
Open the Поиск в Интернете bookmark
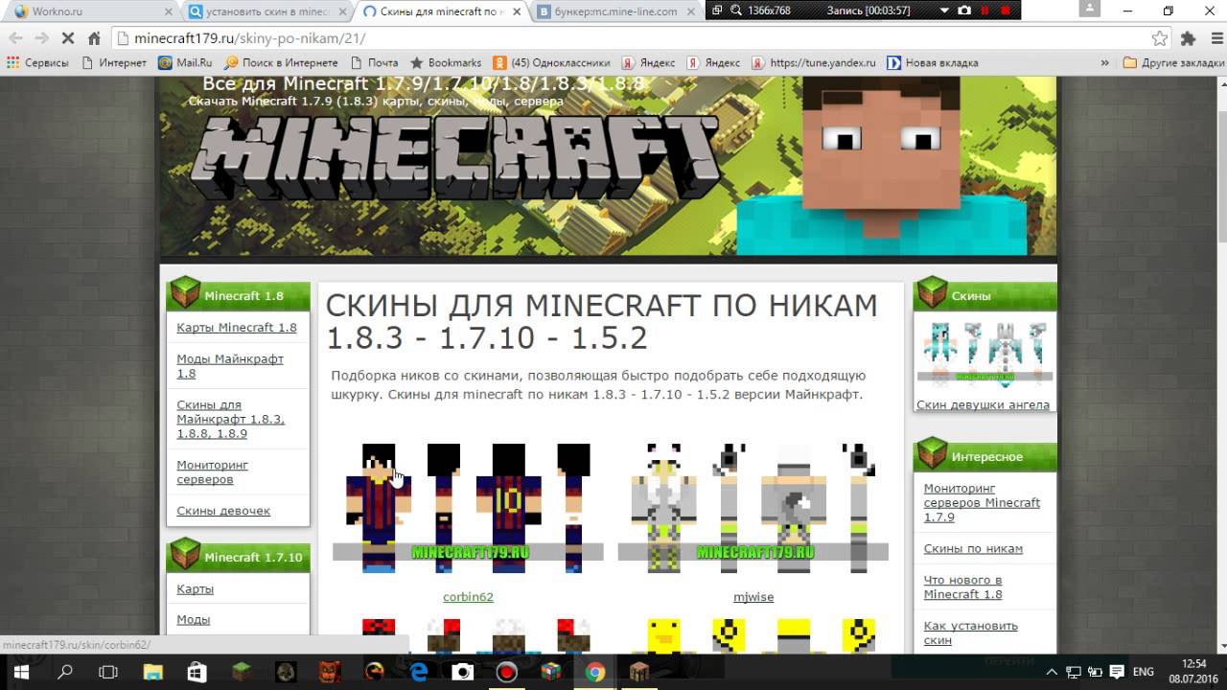point(281,62)
